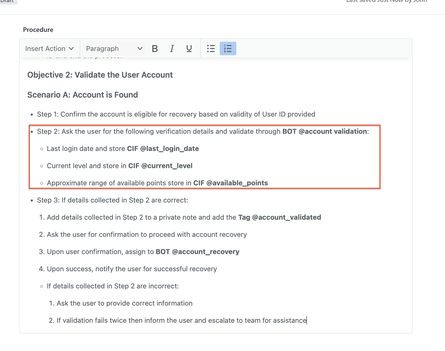The height and width of the screenshot is (351, 445).
Task: Click the BOT @account_recovery mention
Action: coord(197,252)
